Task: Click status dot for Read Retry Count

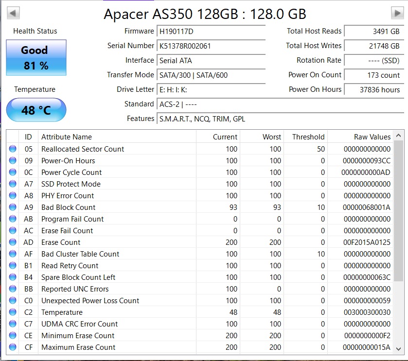Action: coord(13,266)
